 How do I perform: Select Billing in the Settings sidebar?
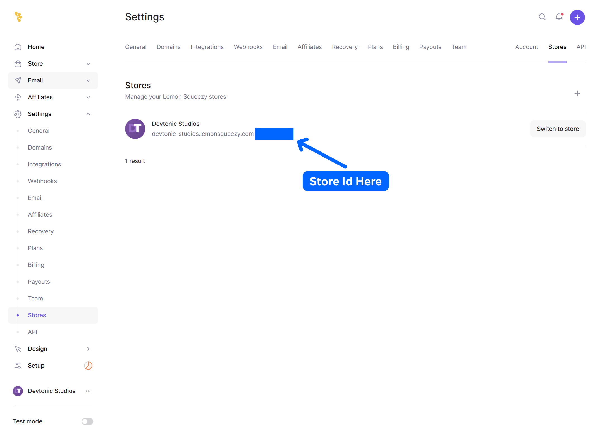(x=36, y=265)
